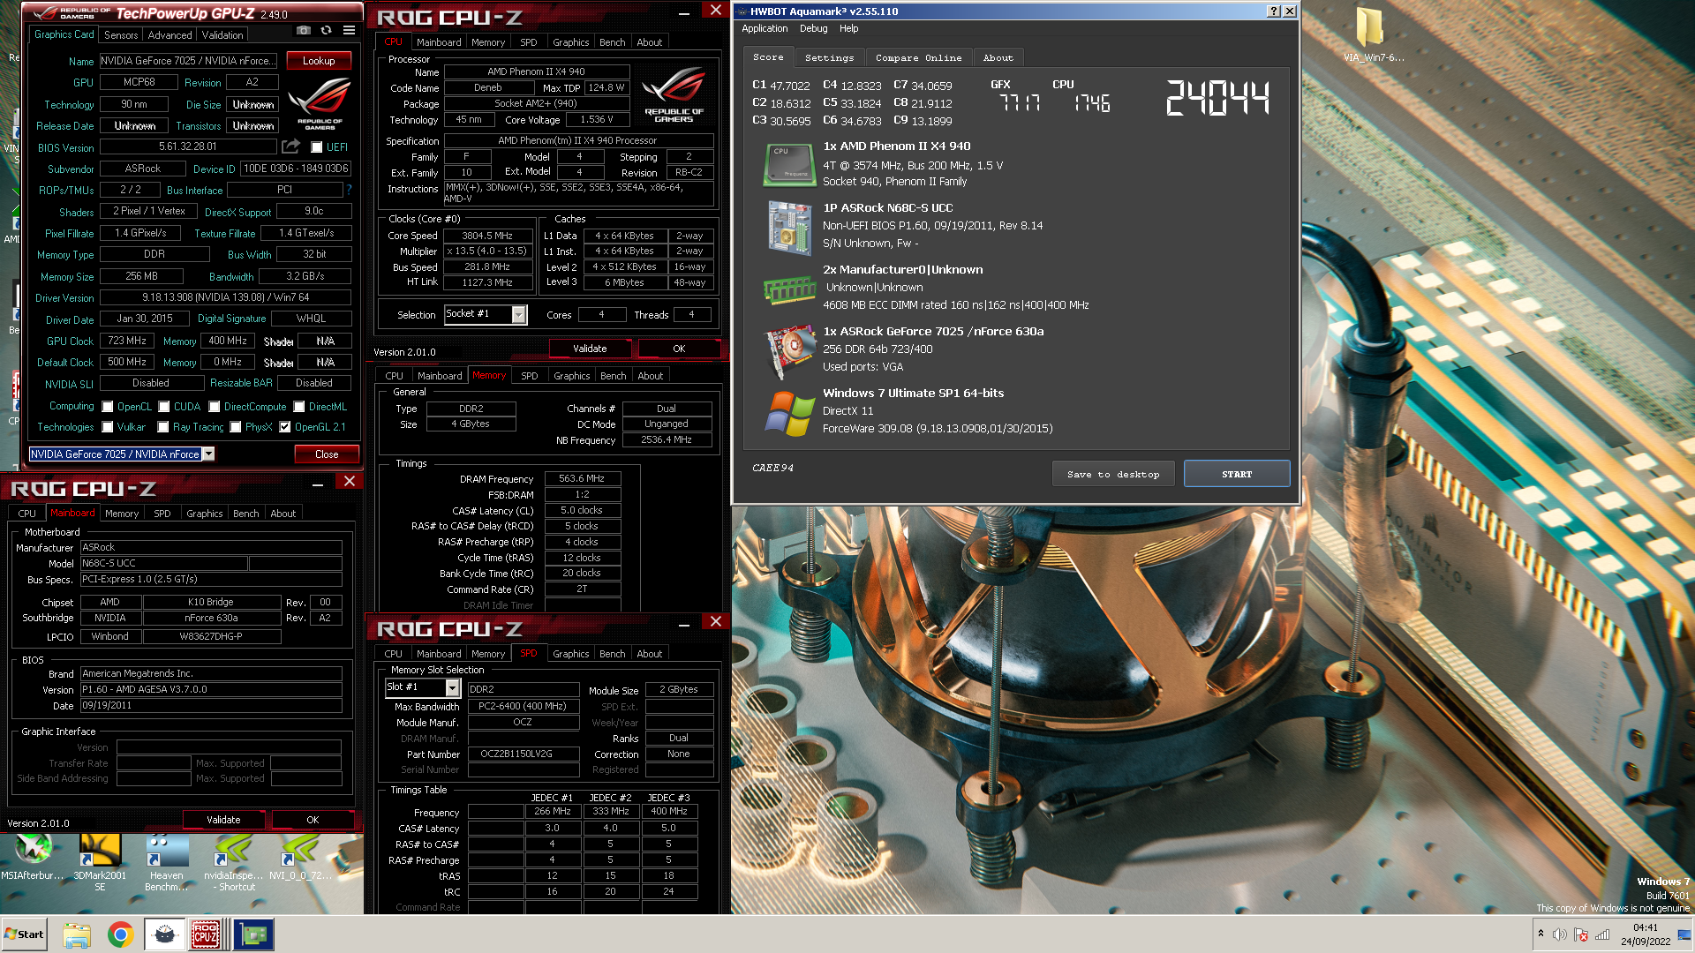Open the Settings tab in Aquamark

(x=829, y=57)
